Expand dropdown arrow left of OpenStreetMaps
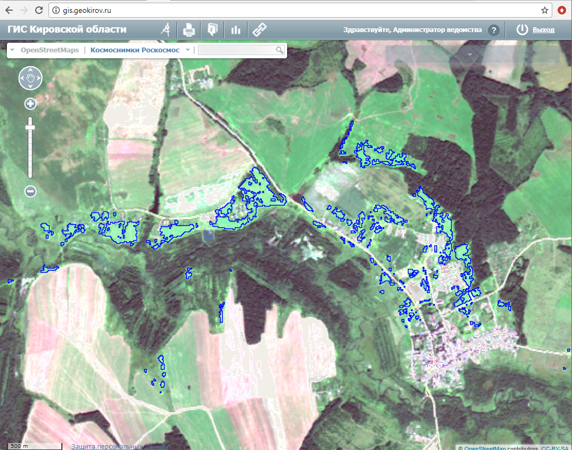Screen dimensions: 572x450 pos(12,50)
